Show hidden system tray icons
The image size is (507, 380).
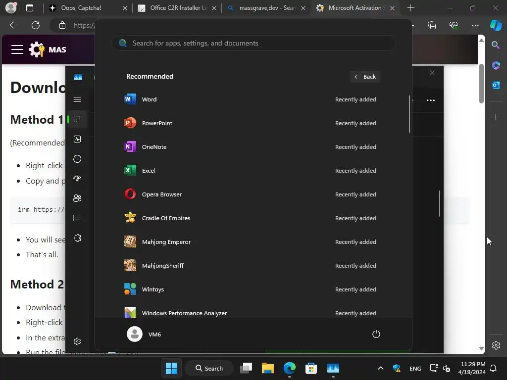point(381,368)
